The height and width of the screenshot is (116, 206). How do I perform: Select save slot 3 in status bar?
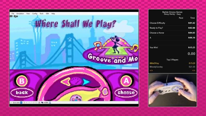24,102
